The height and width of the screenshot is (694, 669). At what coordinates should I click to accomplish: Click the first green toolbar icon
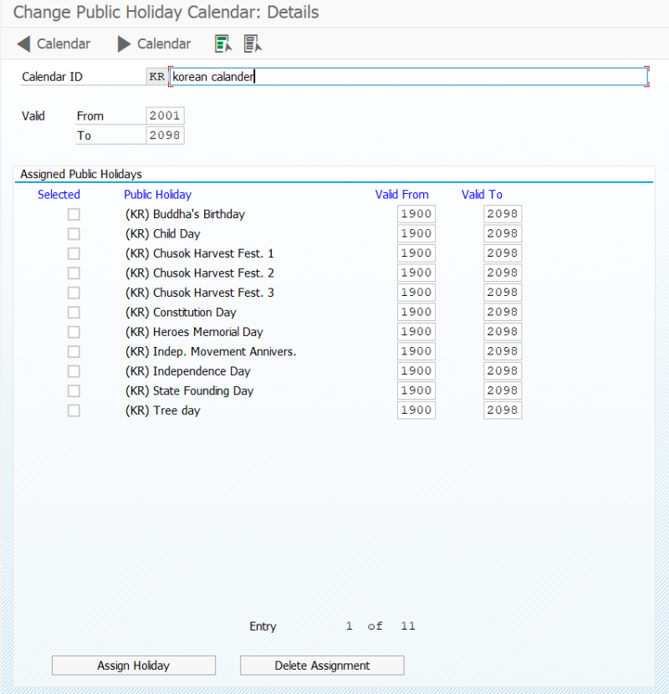[x=222, y=43]
